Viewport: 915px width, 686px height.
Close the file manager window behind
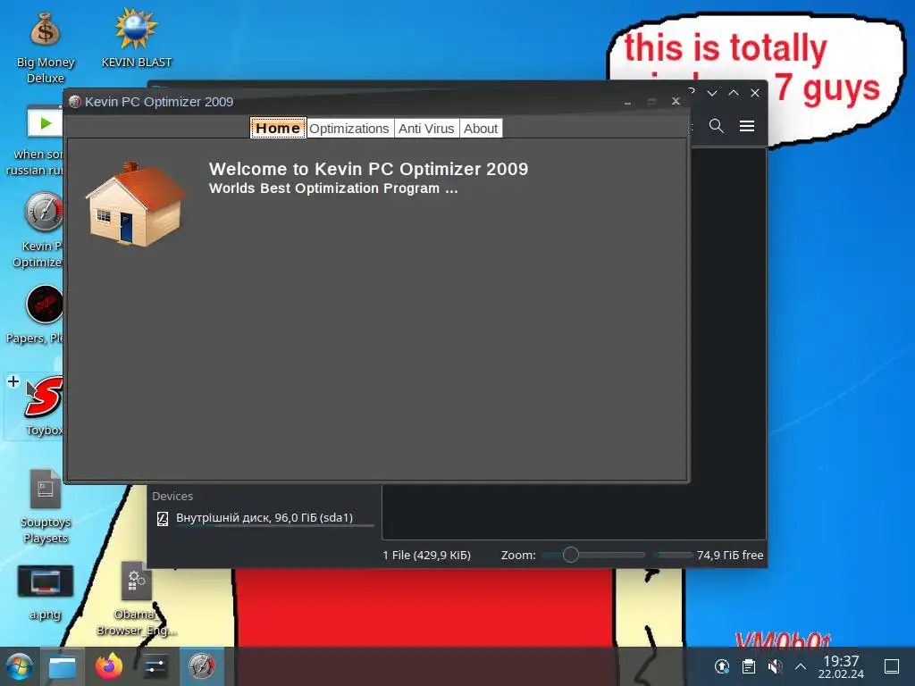(755, 93)
